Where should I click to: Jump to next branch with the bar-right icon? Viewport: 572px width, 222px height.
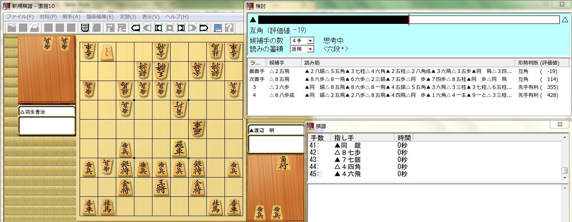tap(181, 28)
